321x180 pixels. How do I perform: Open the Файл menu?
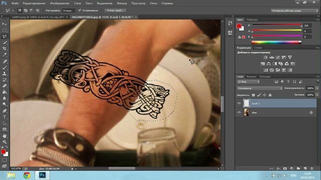click(x=15, y=3)
